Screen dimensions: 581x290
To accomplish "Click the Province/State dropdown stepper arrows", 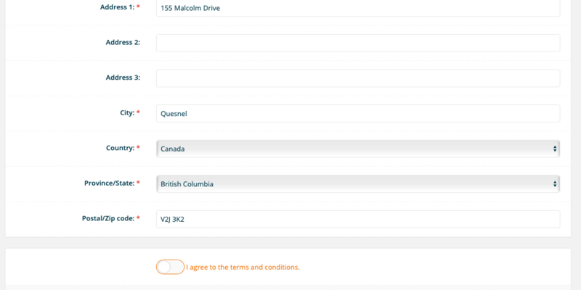I will pos(555,184).
